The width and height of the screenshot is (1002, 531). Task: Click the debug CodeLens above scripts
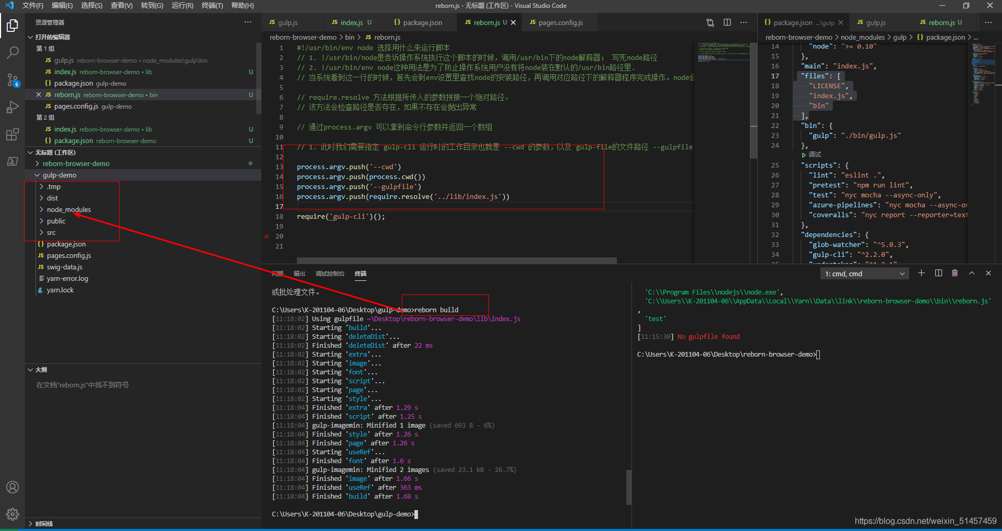point(812,155)
